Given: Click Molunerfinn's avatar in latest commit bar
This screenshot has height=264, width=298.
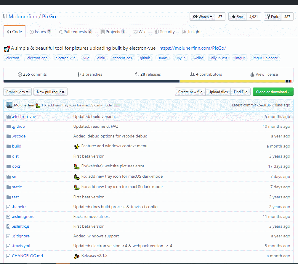Looking at the screenshot, I should (9, 105).
